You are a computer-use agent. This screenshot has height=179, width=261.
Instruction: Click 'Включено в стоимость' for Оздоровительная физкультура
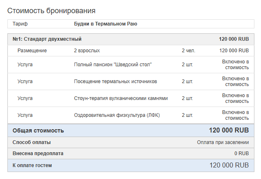[235, 115]
